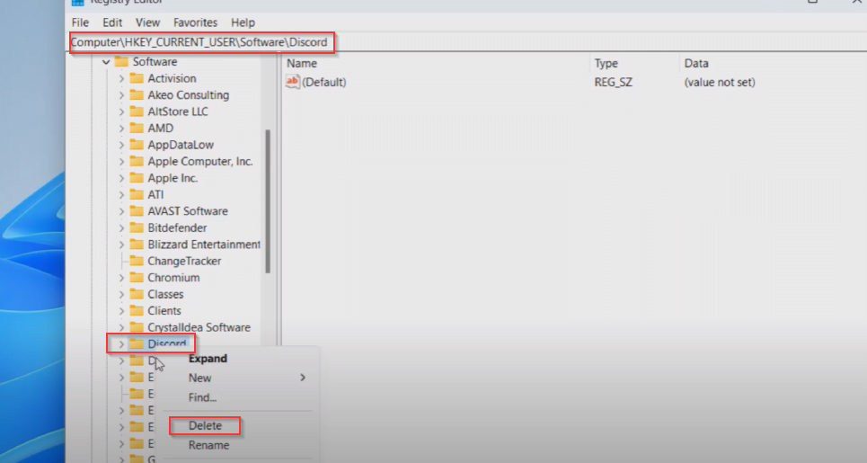The image size is (867, 463).
Task: Click the REG_SZ type cell
Action: coord(614,83)
